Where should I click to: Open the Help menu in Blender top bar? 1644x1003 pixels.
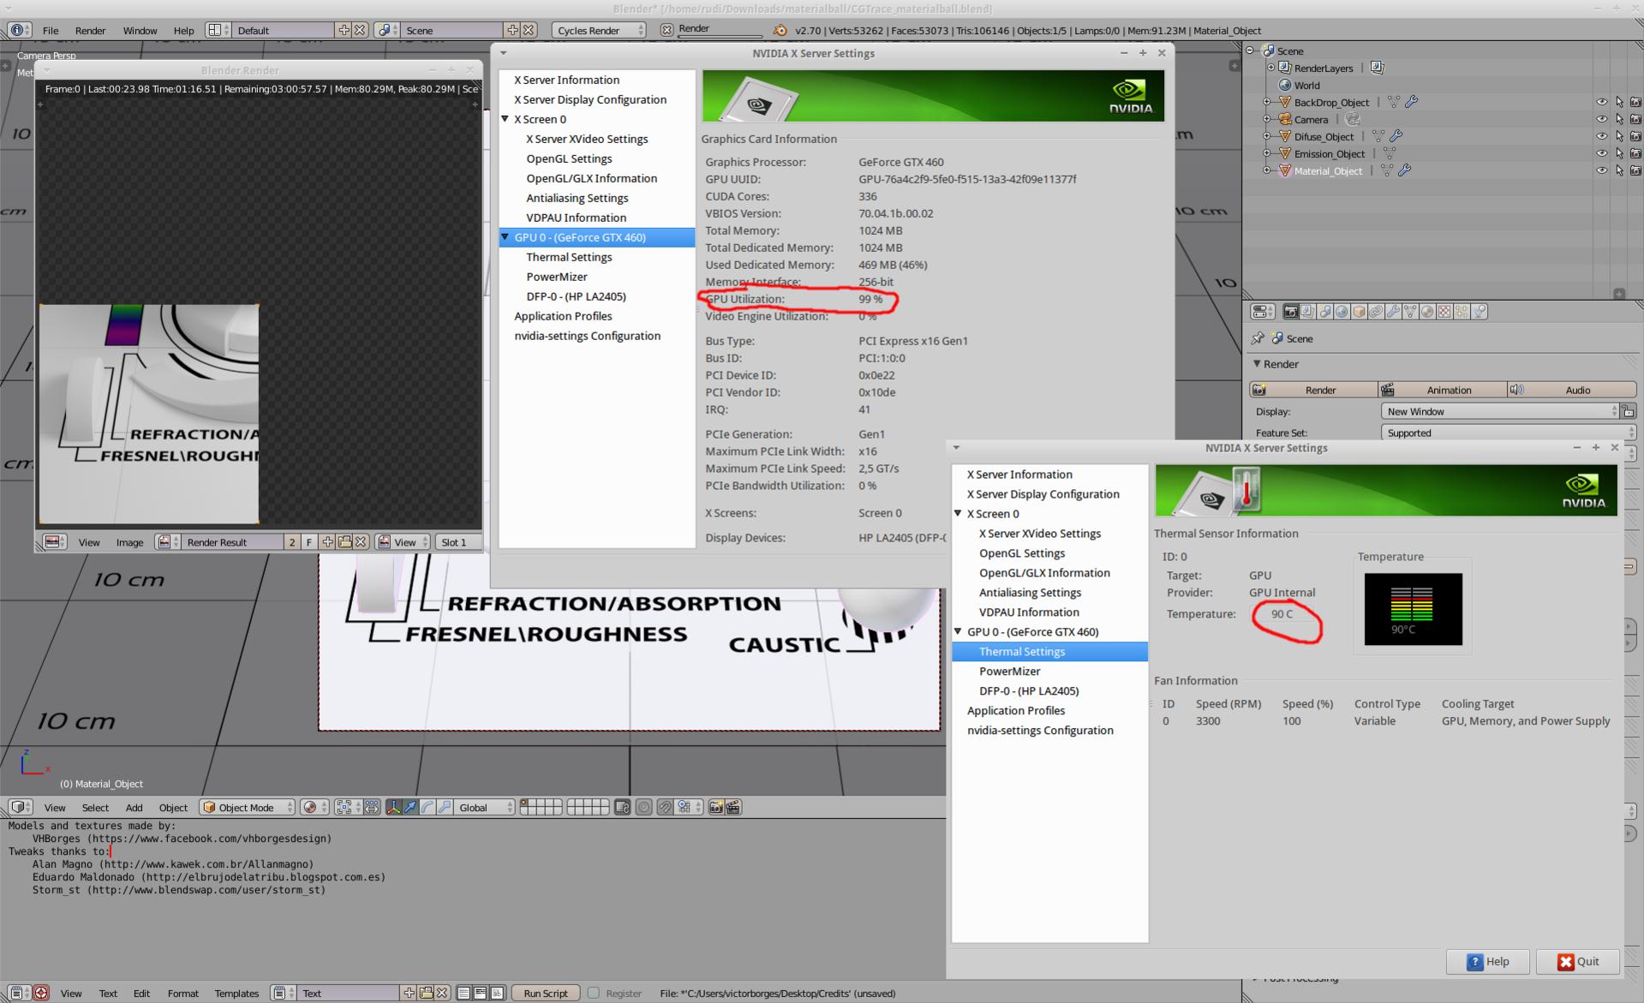[x=183, y=30]
